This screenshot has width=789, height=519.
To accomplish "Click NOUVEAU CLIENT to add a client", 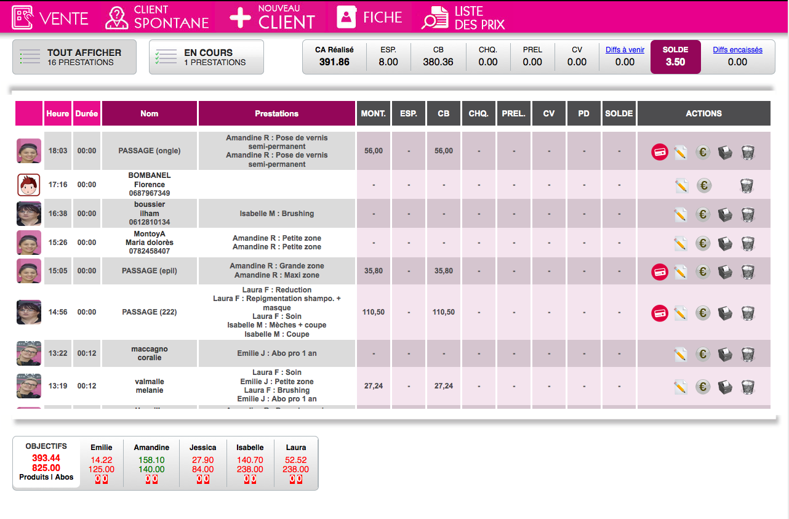I will pyautogui.click(x=272, y=18).
